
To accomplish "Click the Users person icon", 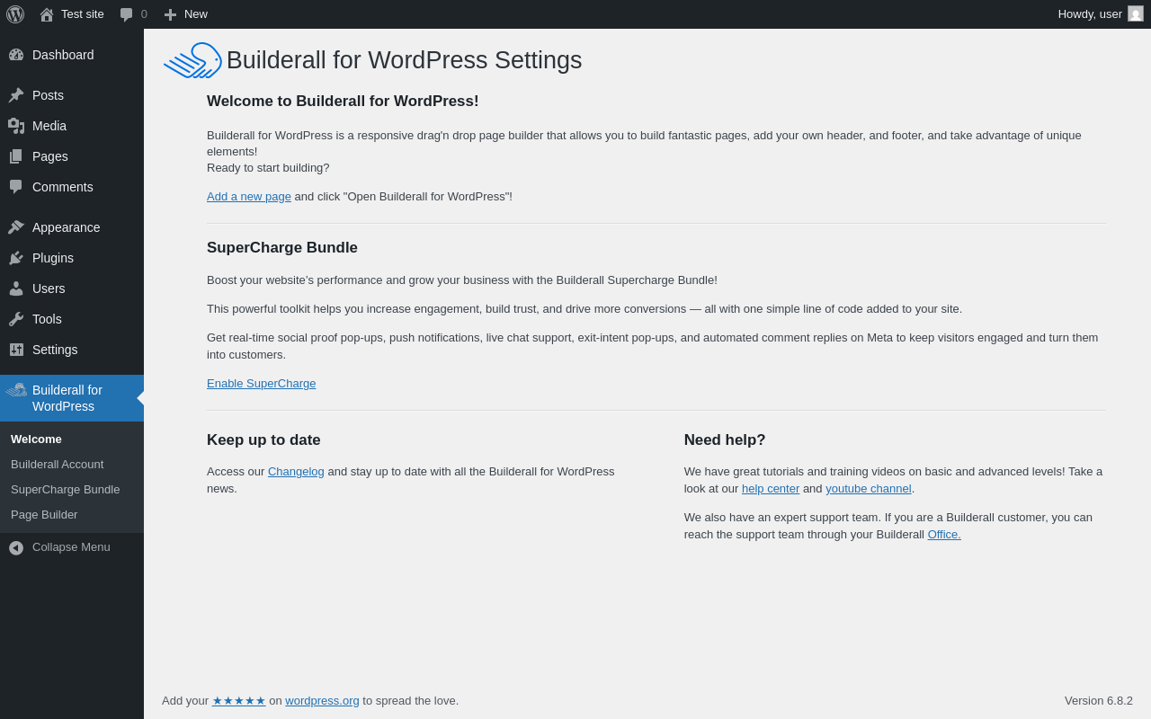I will (x=16, y=288).
